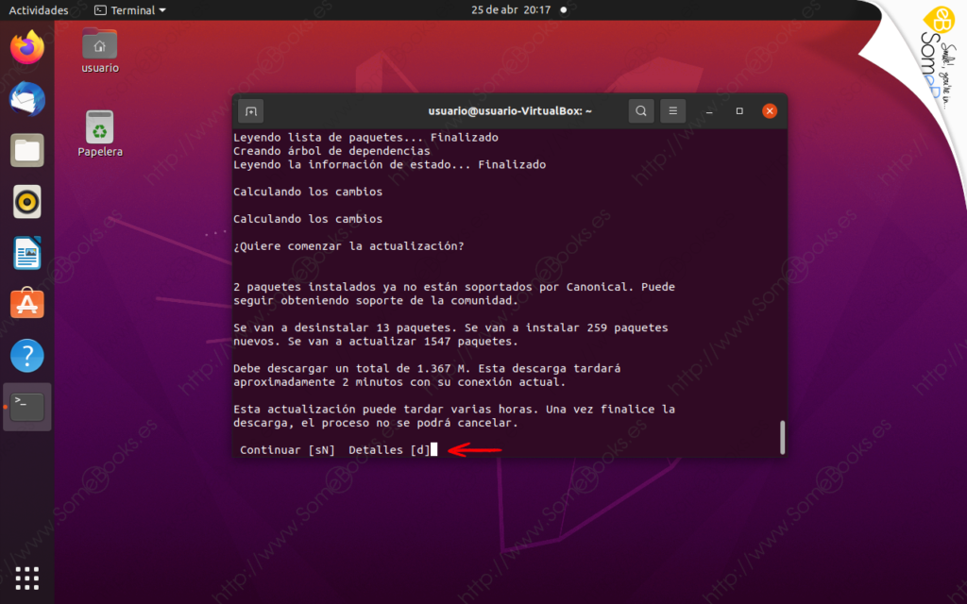Open LibreOffice Writer from the dock
This screenshot has width=967, height=604.
click(x=27, y=253)
